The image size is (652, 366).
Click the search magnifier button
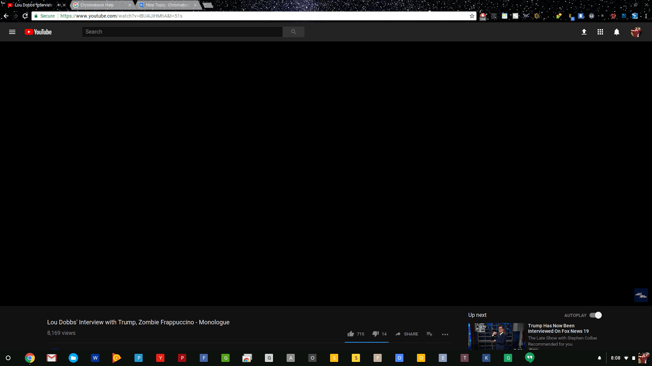293,32
